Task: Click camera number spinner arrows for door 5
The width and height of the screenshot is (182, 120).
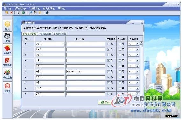Action: point(137,72)
